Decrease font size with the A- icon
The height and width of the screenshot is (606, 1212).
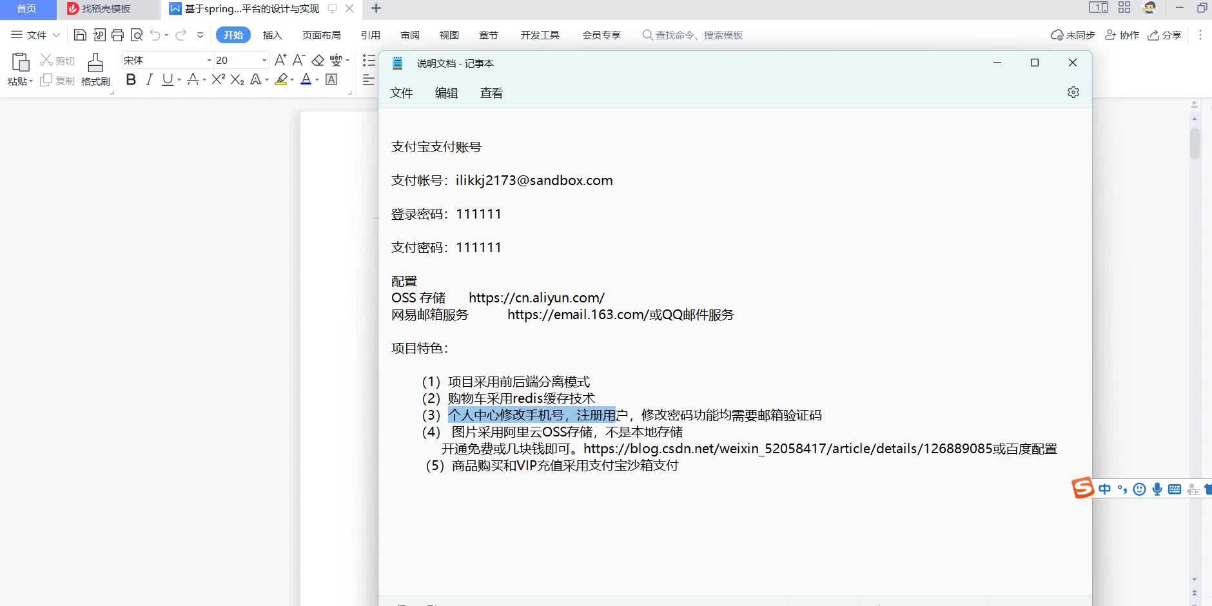click(298, 60)
